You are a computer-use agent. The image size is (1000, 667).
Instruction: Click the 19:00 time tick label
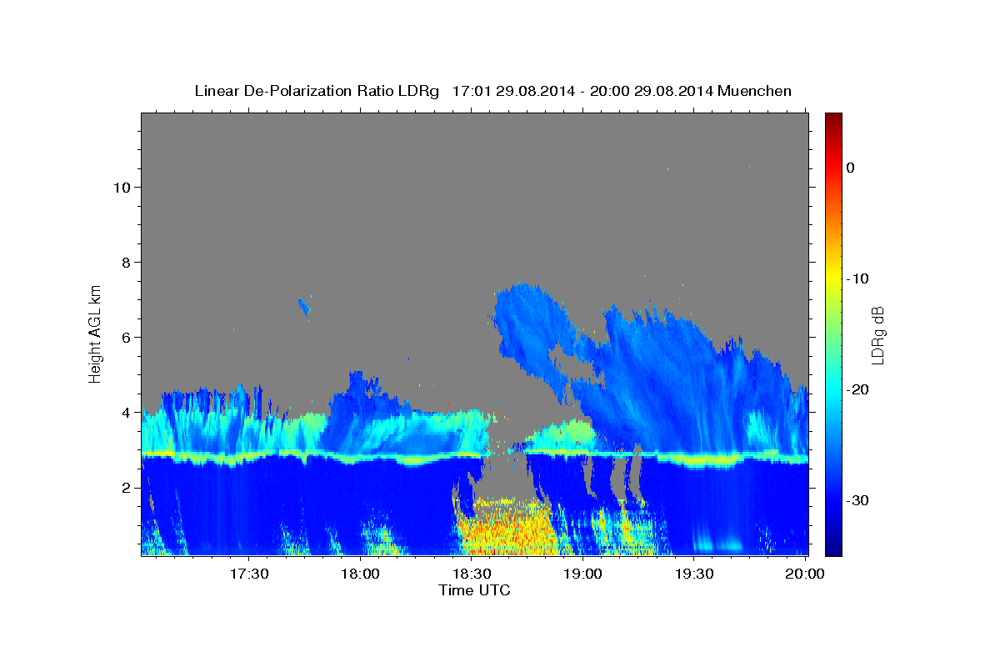[x=583, y=574]
